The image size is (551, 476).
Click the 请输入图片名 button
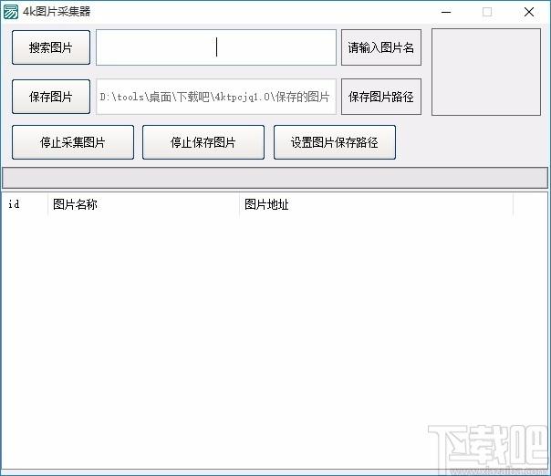381,47
